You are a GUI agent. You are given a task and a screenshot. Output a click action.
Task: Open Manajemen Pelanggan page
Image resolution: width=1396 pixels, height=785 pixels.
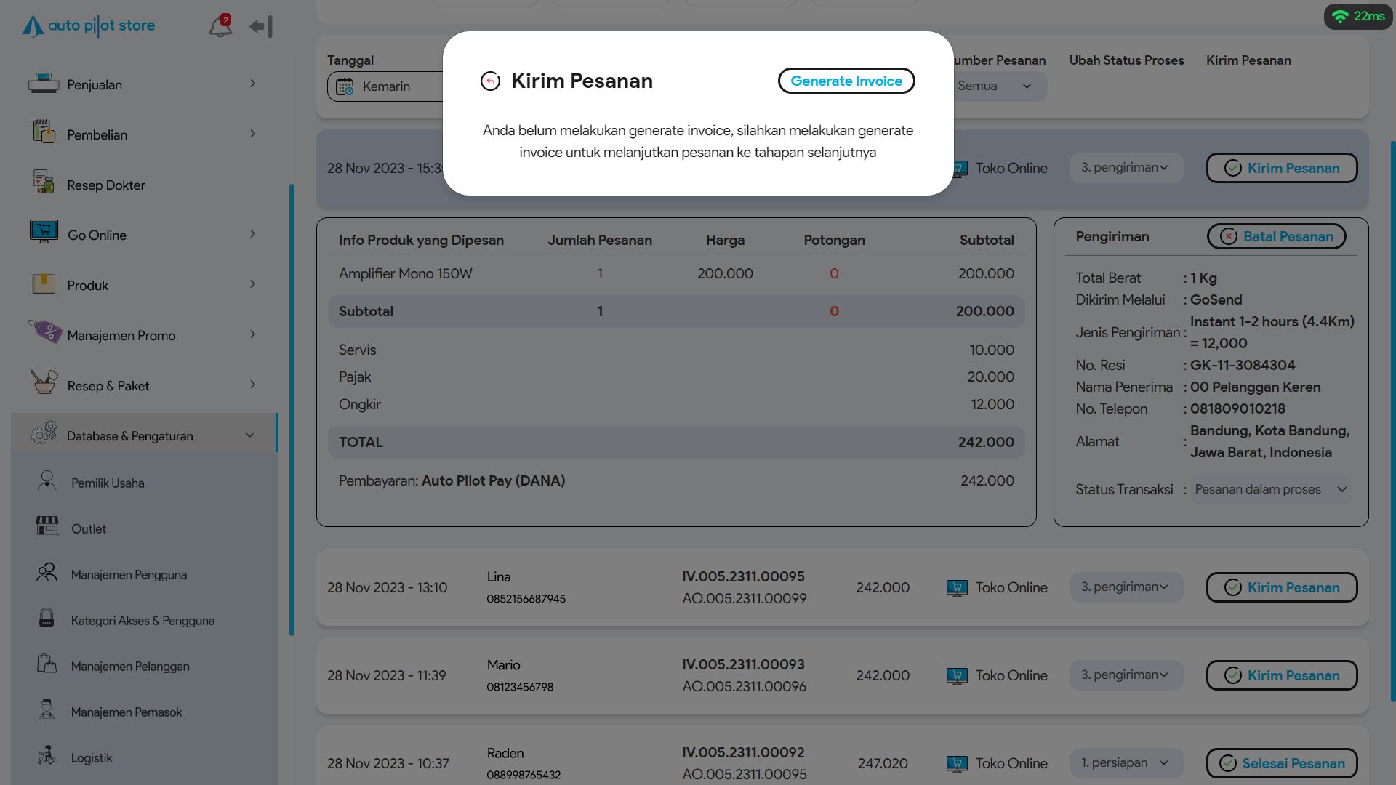pos(130,667)
